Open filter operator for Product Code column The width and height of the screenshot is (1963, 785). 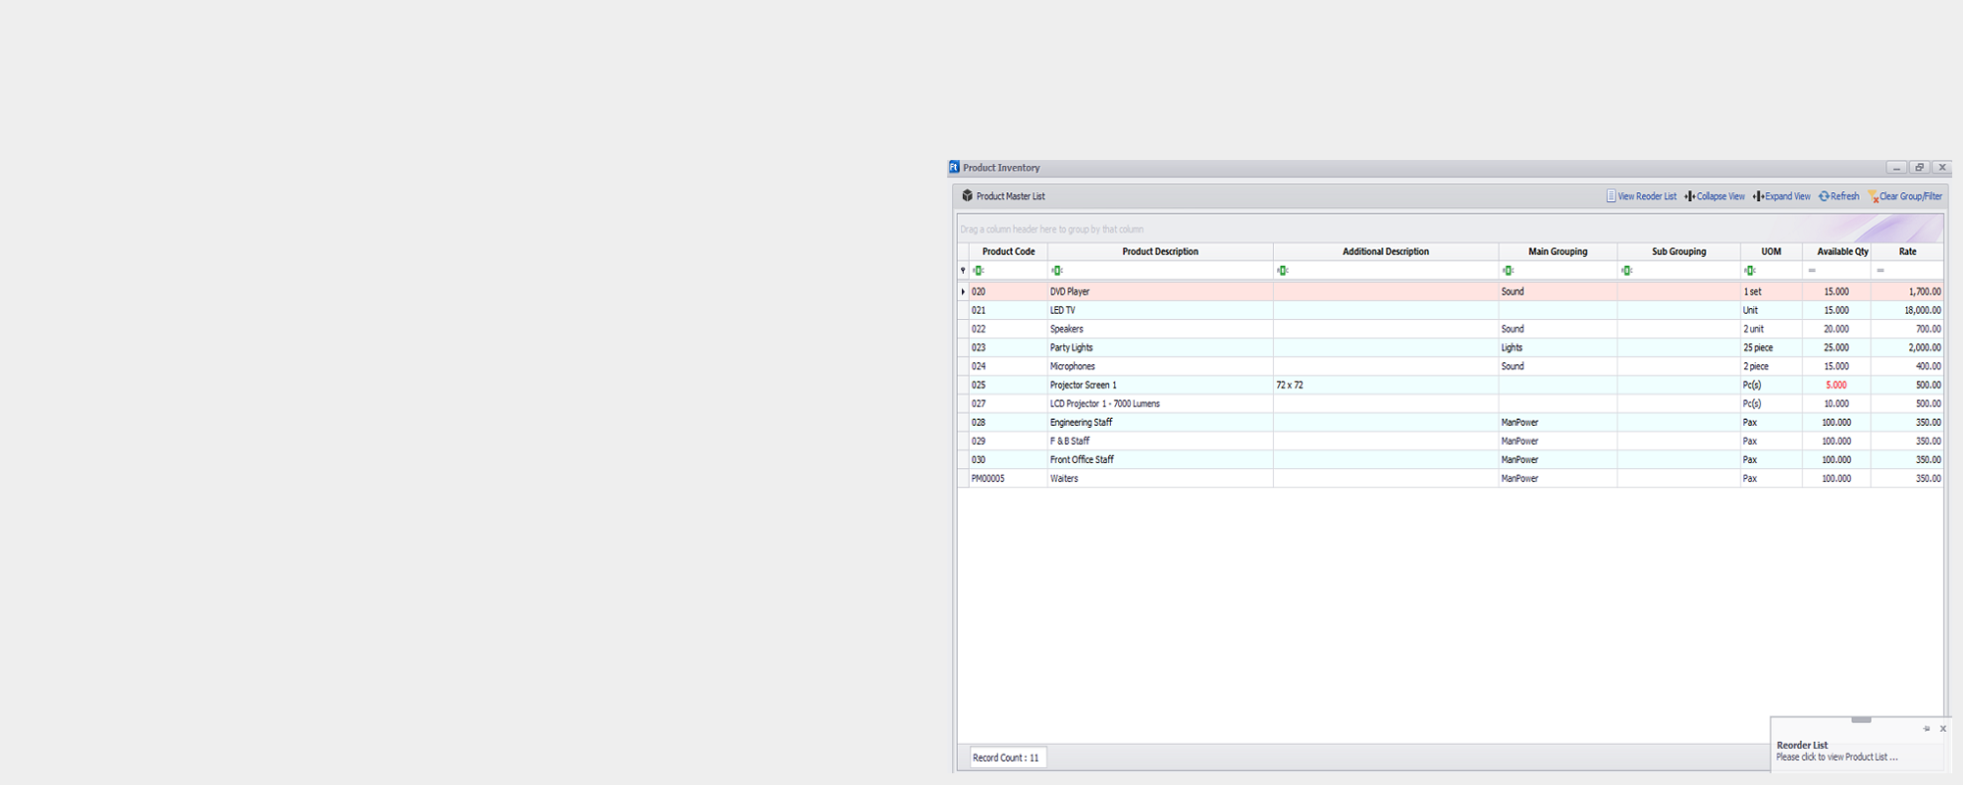(978, 271)
